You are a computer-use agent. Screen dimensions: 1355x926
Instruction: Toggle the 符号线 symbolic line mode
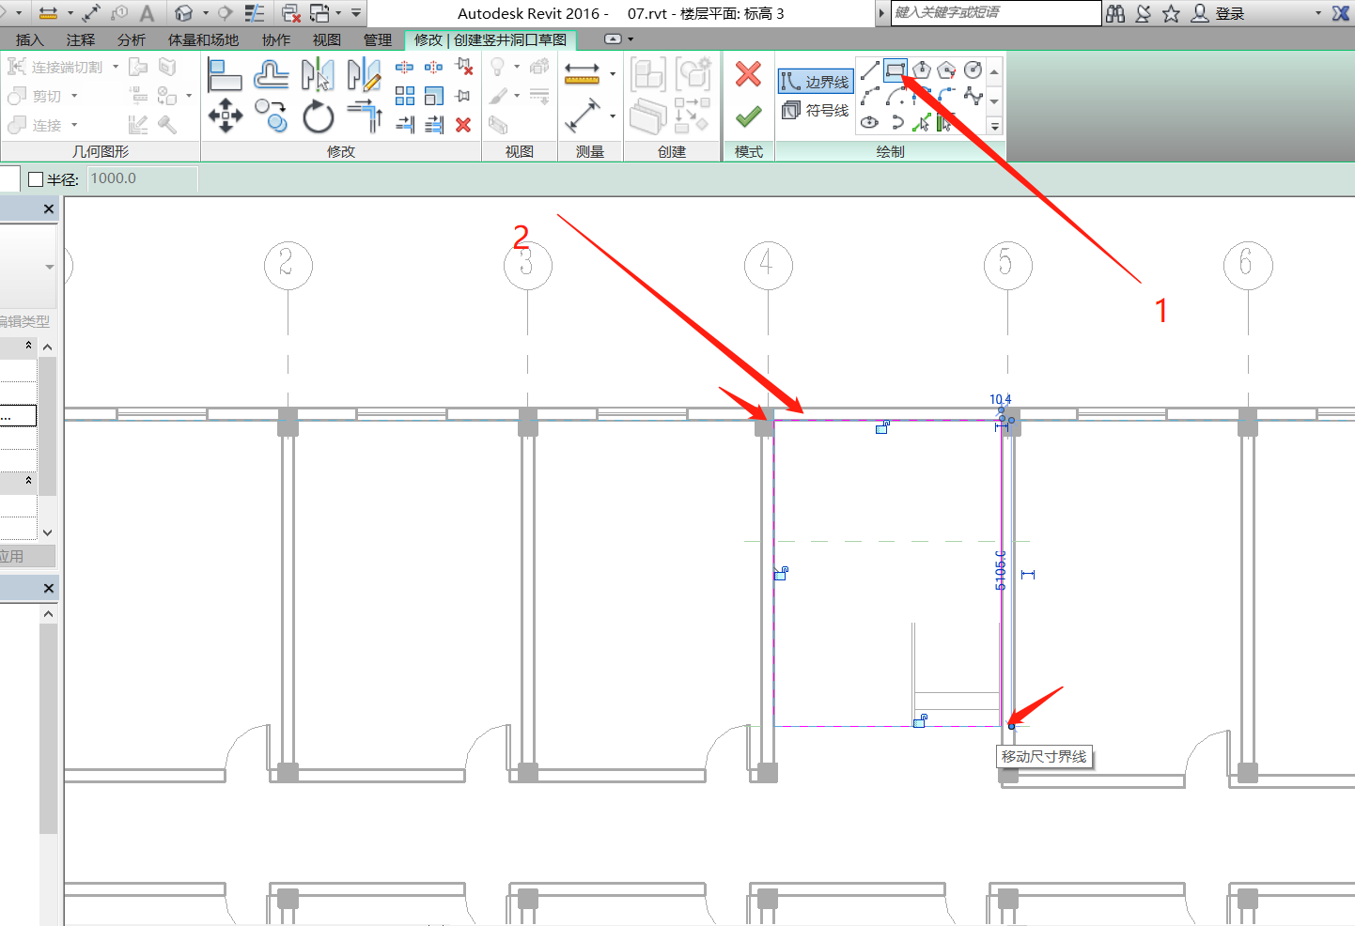point(815,110)
